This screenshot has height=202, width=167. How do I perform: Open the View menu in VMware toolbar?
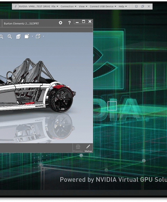coord(83,6)
